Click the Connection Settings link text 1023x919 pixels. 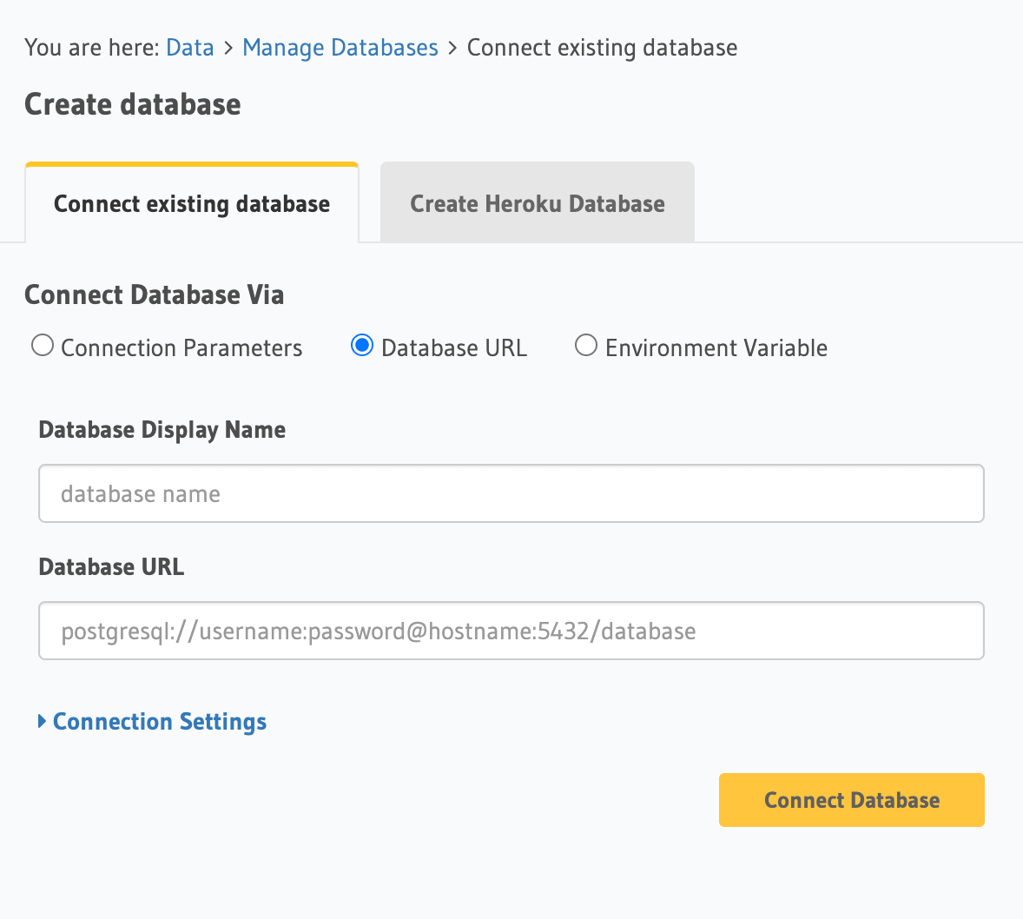[160, 722]
